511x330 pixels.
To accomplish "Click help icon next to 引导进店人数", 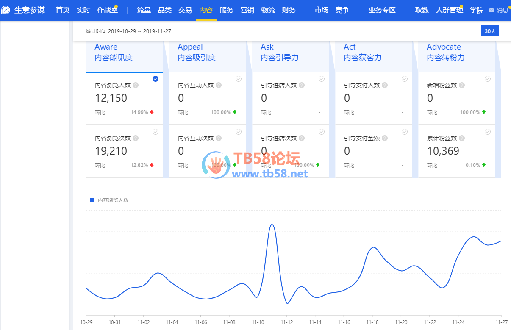I will tap(302, 85).
